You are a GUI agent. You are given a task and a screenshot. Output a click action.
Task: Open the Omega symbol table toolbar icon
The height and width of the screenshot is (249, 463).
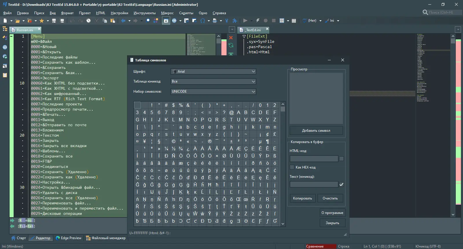tap(203, 21)
